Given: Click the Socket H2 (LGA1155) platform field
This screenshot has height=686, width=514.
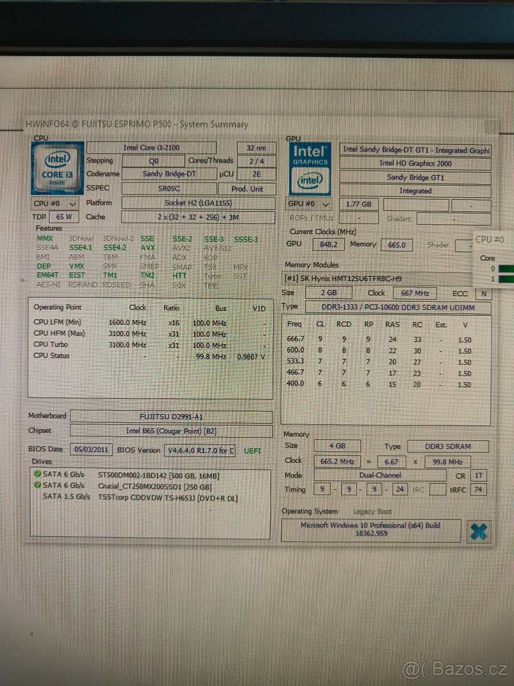Looking at the screenshot, I should pyautogui.click(x=198, y=203).
